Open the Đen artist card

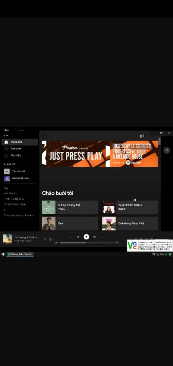point(70,223)
